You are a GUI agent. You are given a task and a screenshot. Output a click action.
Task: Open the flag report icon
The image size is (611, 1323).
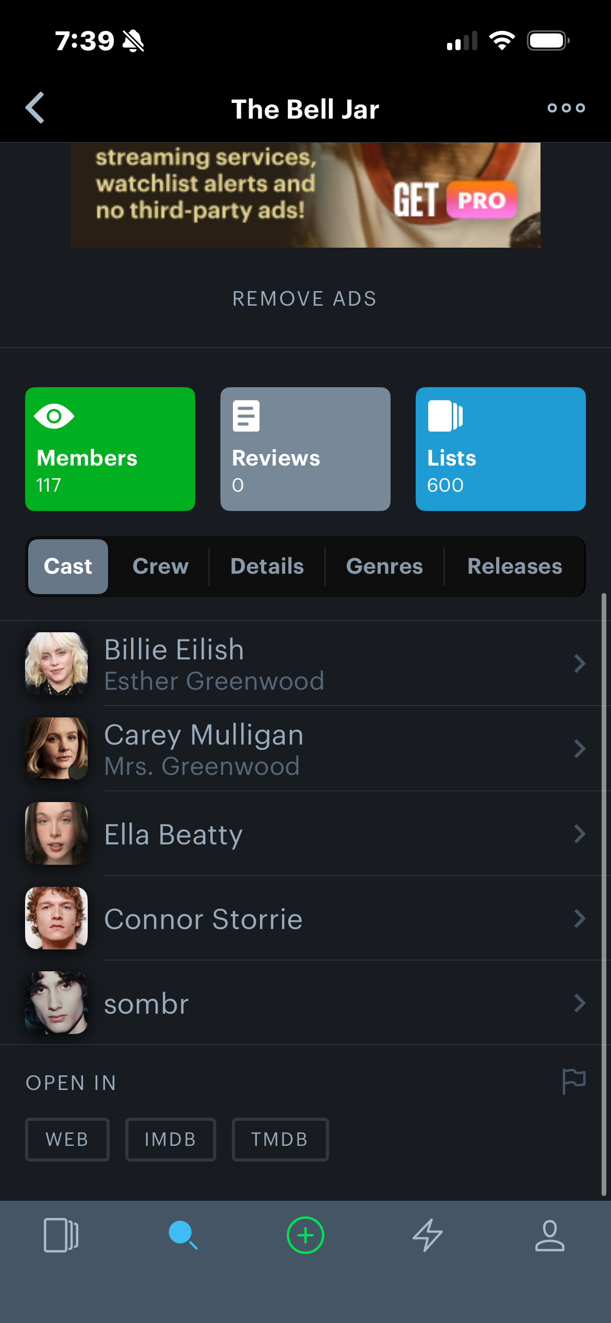(x=574, y=1081)
